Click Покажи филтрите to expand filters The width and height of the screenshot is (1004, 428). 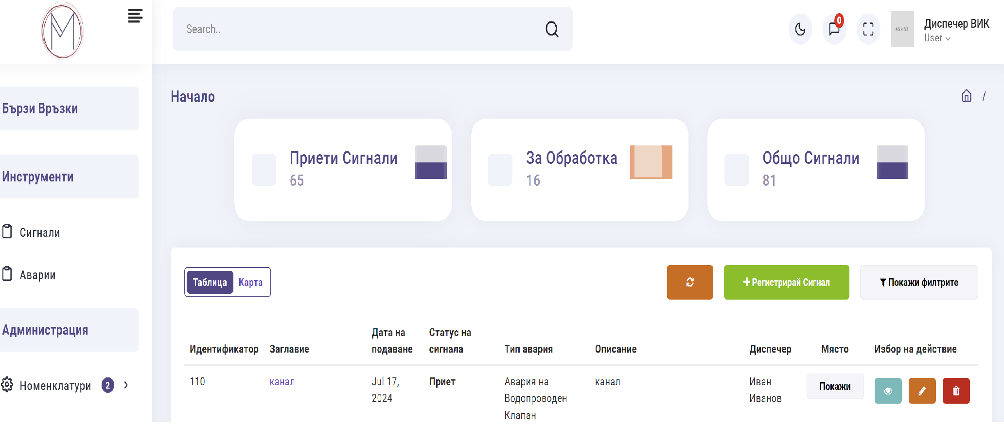pos(918,283)
